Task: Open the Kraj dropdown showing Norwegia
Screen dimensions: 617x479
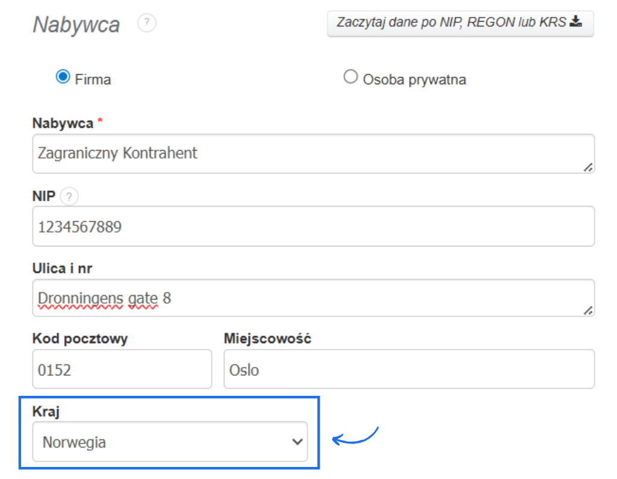Action: 169,441
